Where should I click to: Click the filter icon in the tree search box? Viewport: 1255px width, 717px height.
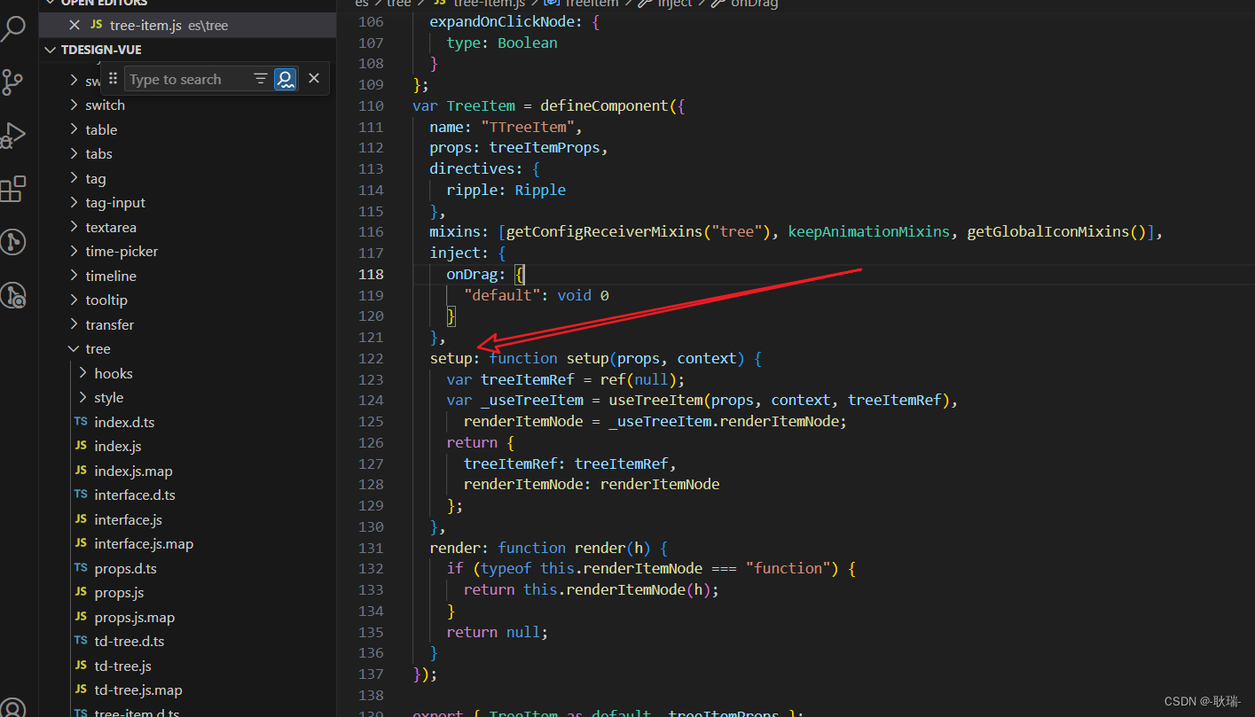point(262,79)
